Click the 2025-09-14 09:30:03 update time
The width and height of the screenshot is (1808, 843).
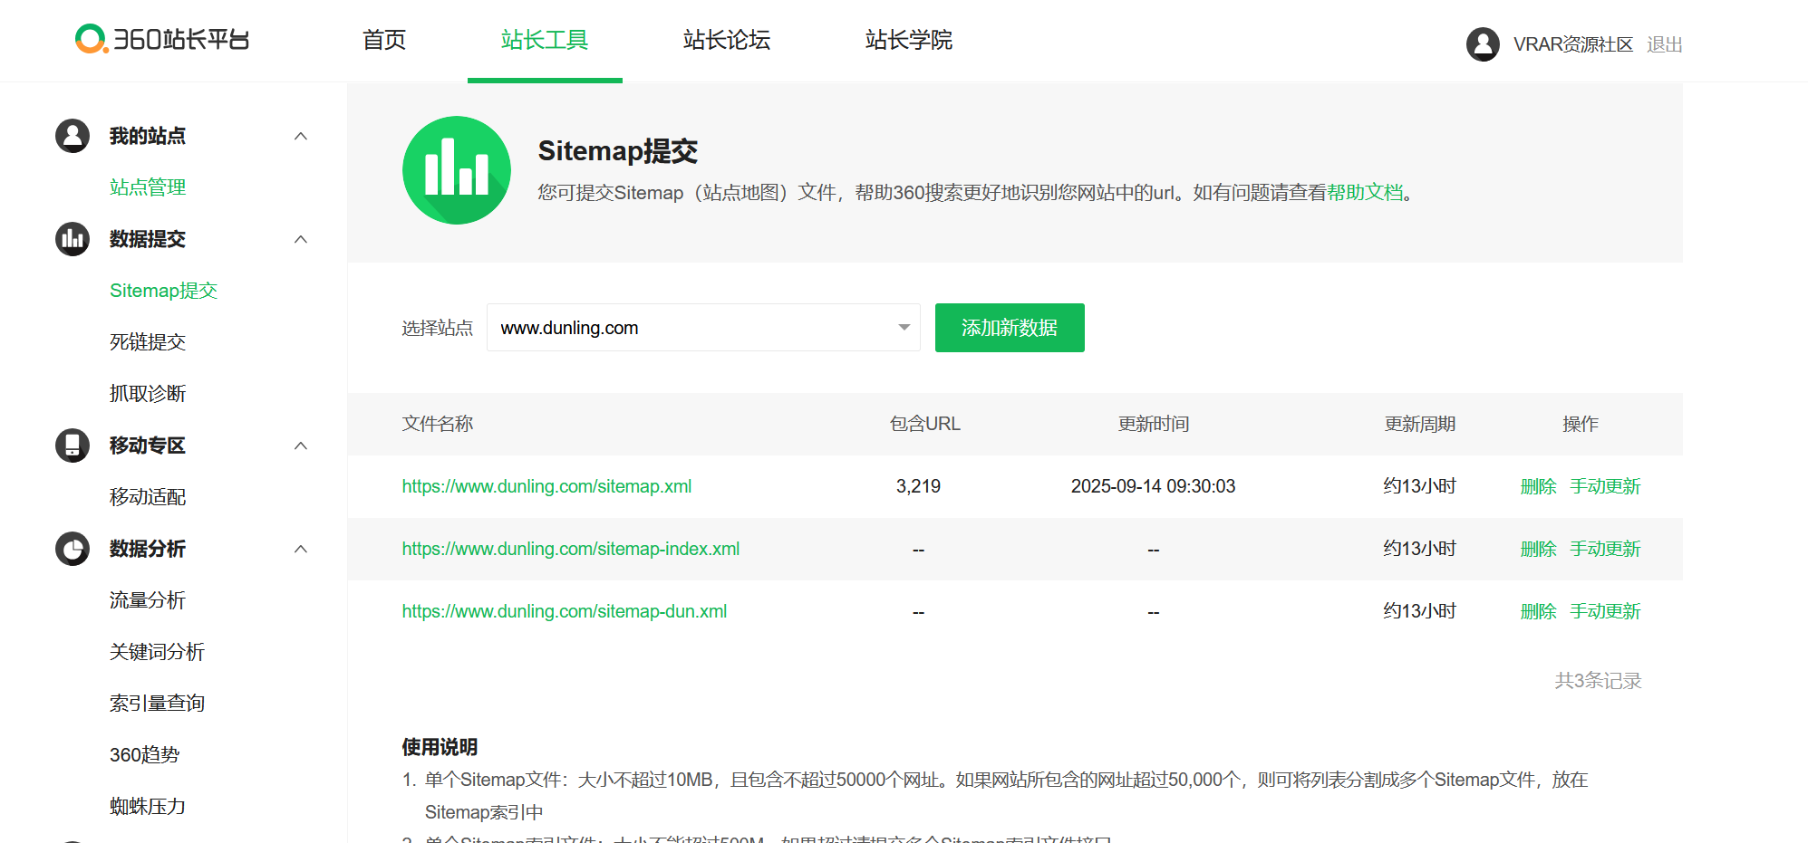coord(1153,486)
